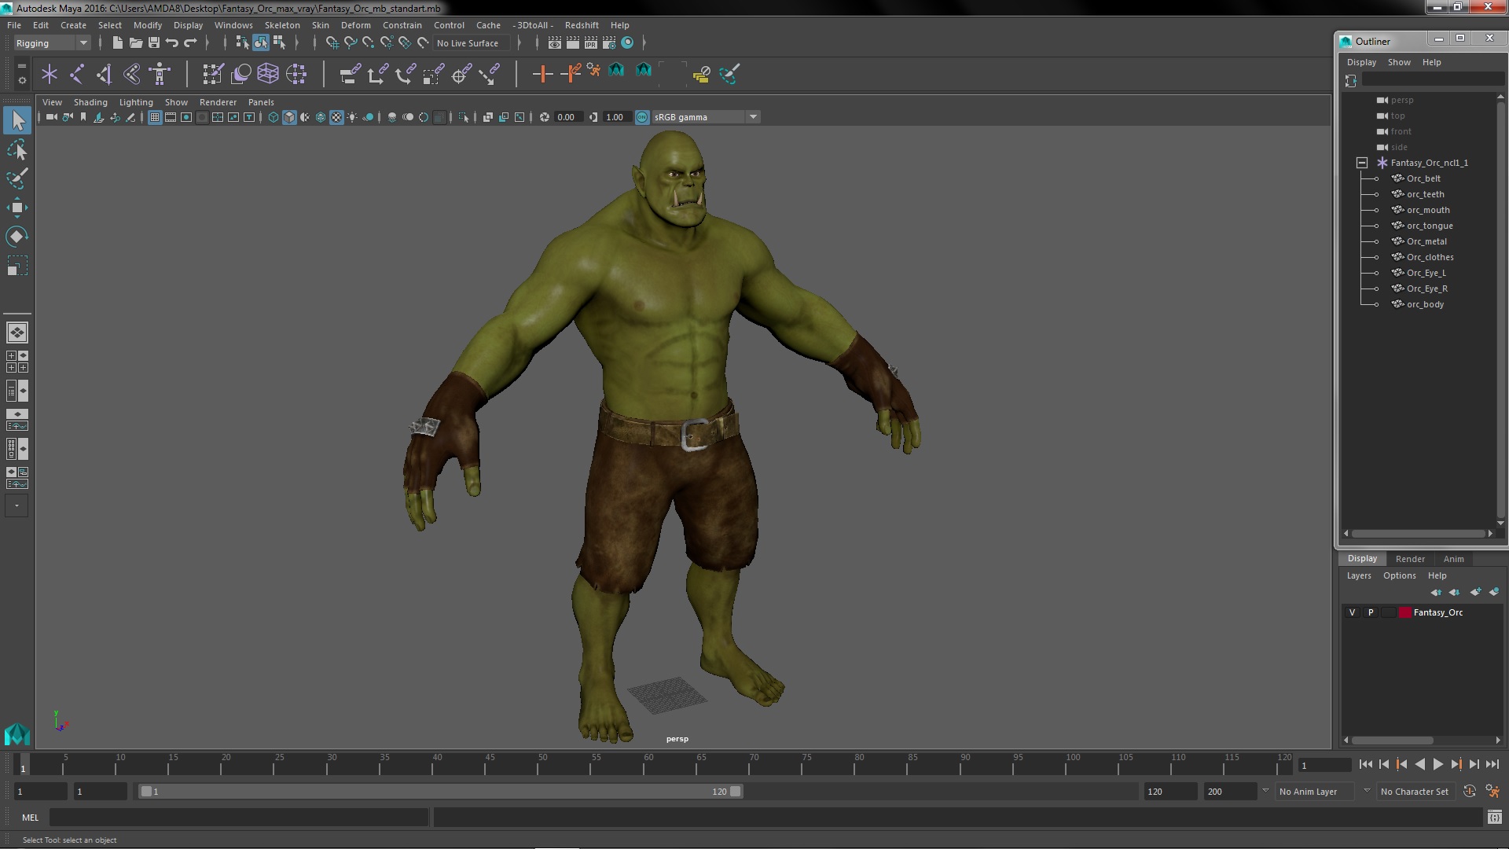The image size is (1509, 849).
Task: Toggle X-Ray display in viewport toolbar
Action: coord(488,117)
